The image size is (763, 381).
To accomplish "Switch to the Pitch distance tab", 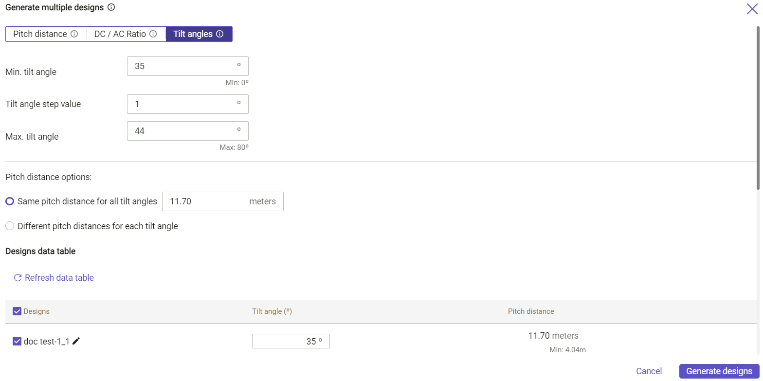I will click(x=40, y=34).
